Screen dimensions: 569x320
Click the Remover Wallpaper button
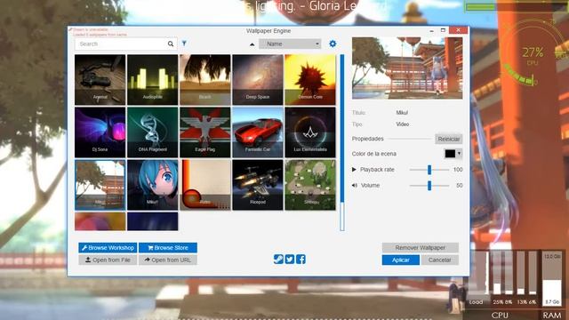point(421,248)
